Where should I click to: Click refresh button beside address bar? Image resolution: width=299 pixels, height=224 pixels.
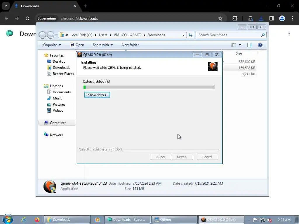point(190,35)
